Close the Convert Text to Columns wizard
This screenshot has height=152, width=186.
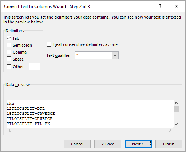click(x=177, y=6)
